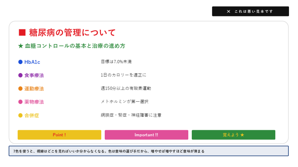
Task: Click the bottom caption box about 7色
Action: pyautogui.click(x=148, y=151)
